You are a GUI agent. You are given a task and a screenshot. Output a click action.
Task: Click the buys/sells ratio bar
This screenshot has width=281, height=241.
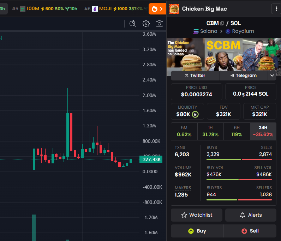(x=239, y=159)
